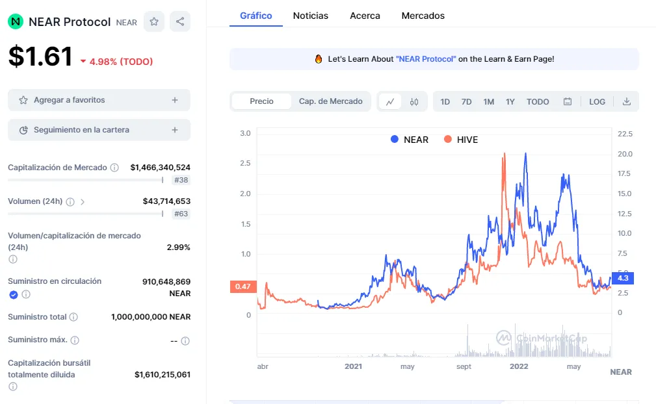This screenshot has height=404, width=656.
Task: Enable LOG scale on chart
Action: [597, 101]
